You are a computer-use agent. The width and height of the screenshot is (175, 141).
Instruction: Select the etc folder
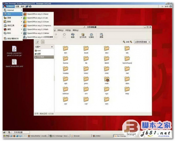click(x=127, y=50)
